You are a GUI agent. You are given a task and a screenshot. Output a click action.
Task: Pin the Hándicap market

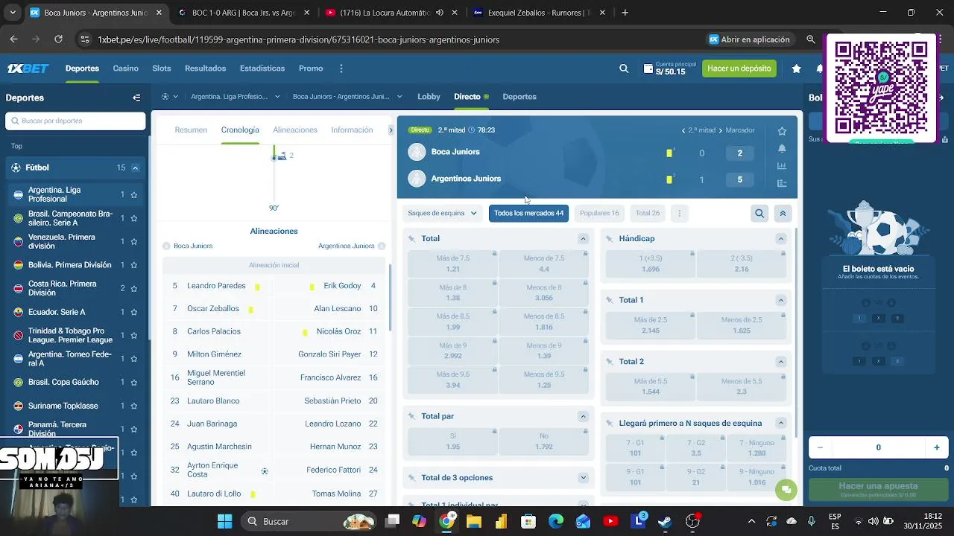pos(609,239)
